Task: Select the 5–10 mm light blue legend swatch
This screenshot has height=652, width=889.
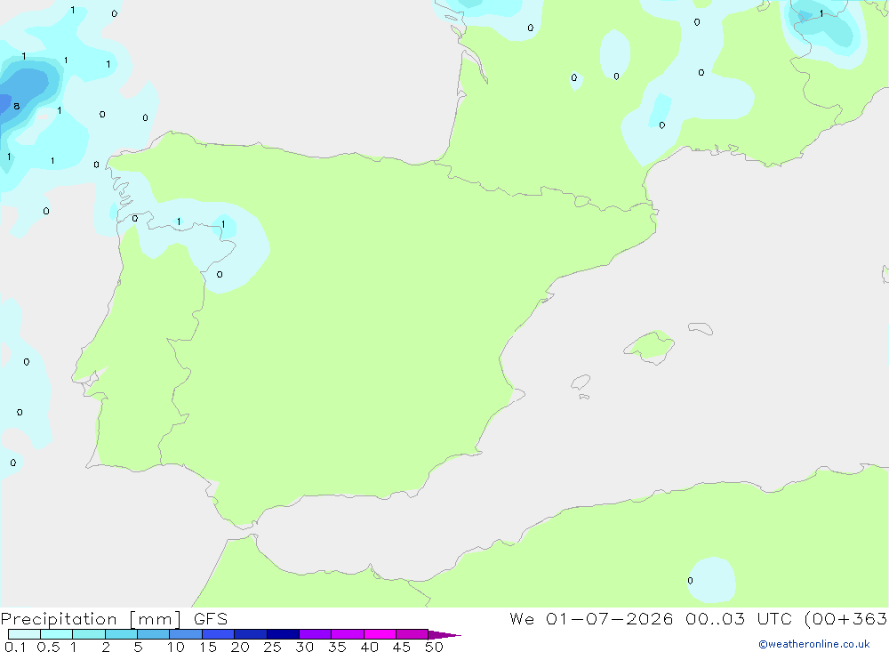Action: (x=153, y=634)
